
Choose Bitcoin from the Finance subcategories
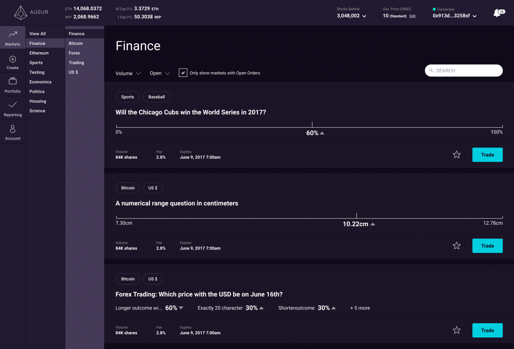click(x=75, y=43)
